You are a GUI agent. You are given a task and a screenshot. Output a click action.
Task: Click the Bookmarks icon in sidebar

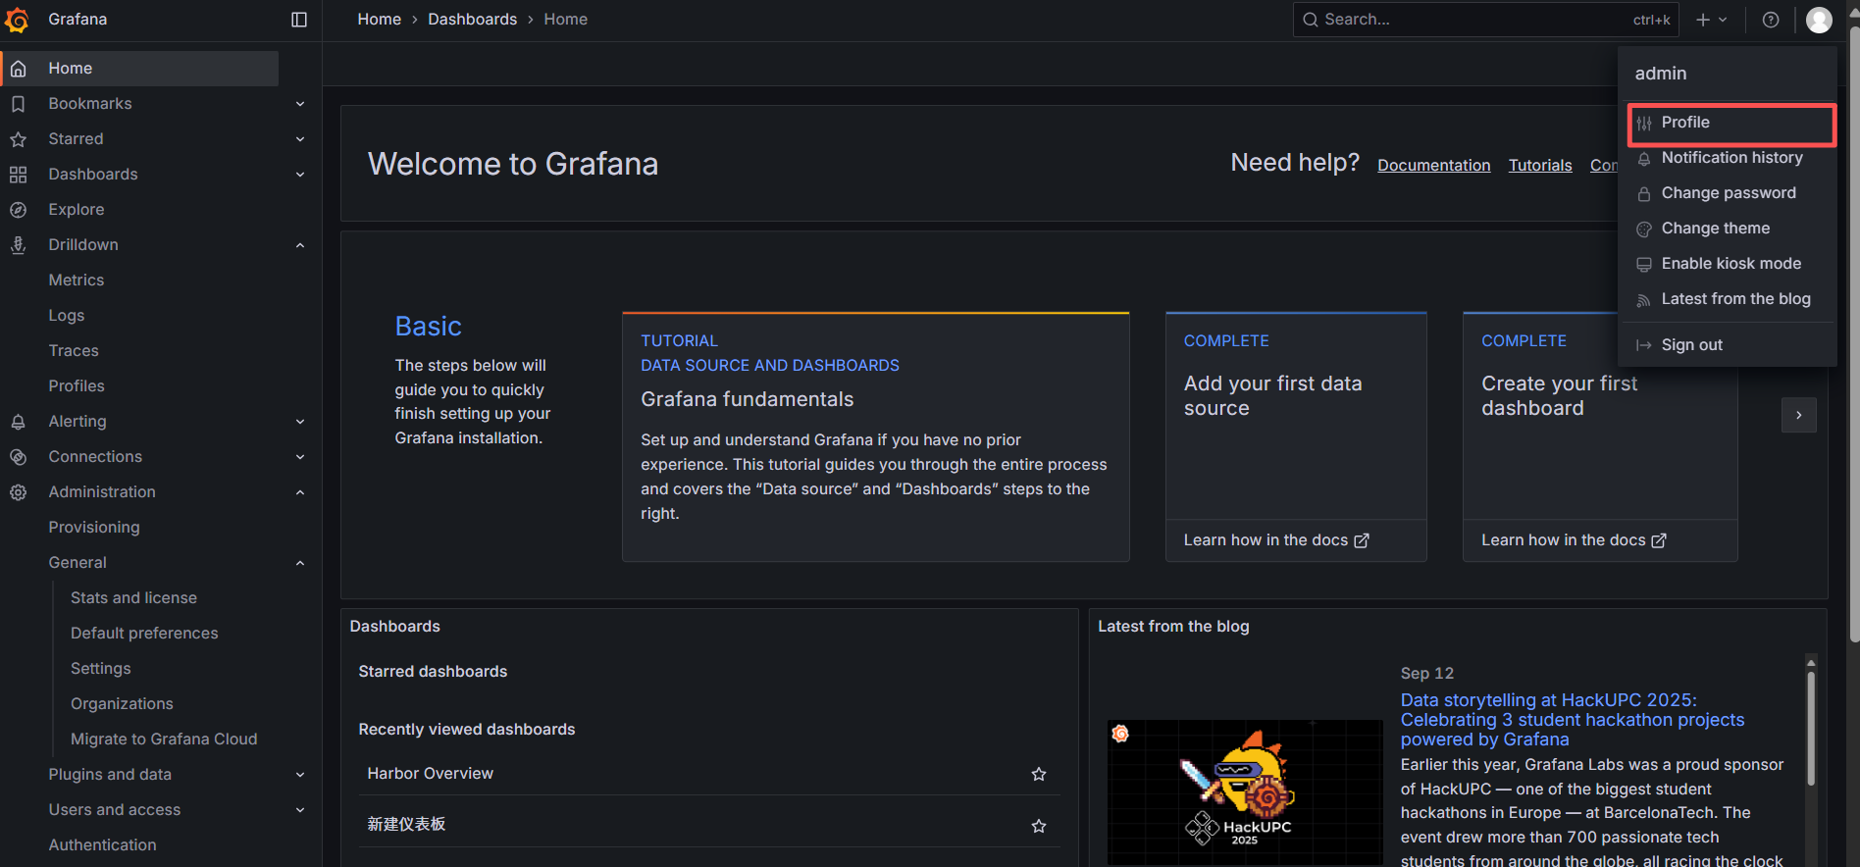pyautogui.click(x=18, y=104)
